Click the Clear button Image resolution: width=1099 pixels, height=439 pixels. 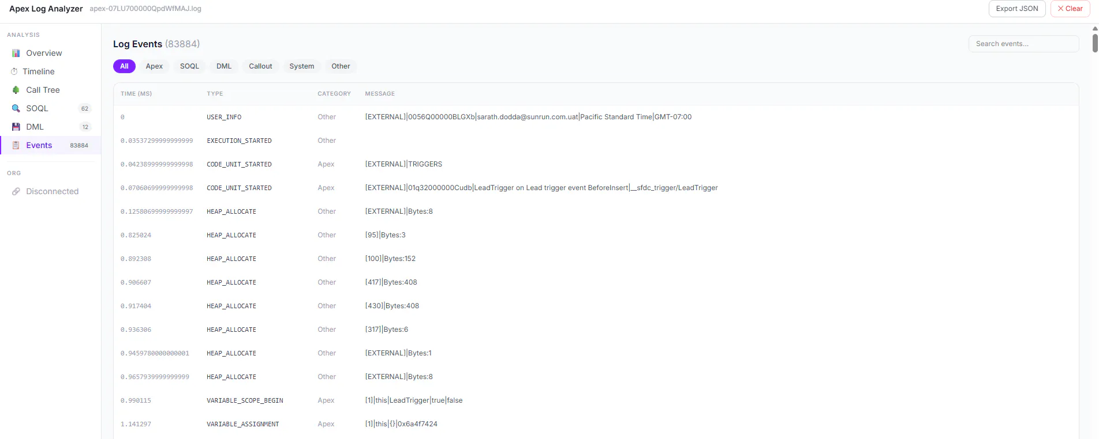point(1070,9)
